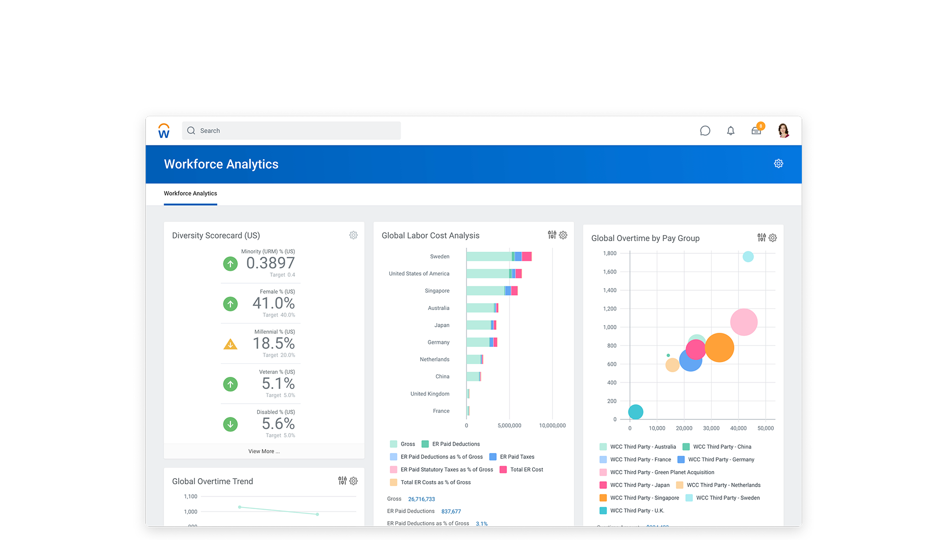Open filter settings on Global Labor Cost Analysis

[x=551, y=235]
